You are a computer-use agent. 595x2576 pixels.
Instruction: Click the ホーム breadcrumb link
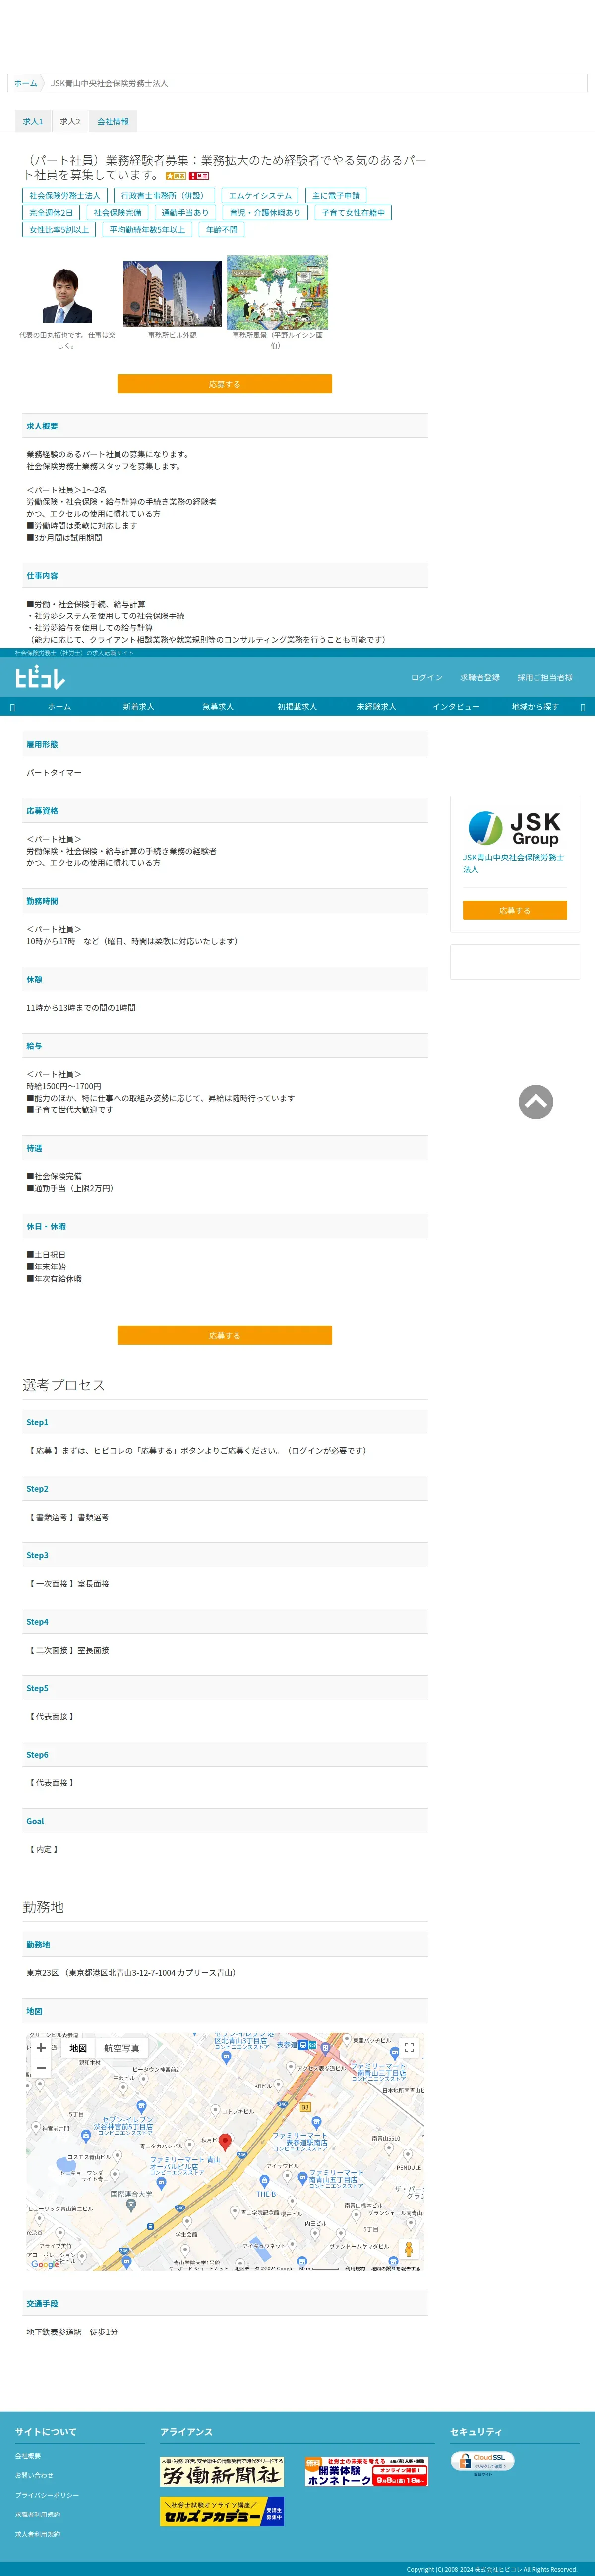pos(26,83)
